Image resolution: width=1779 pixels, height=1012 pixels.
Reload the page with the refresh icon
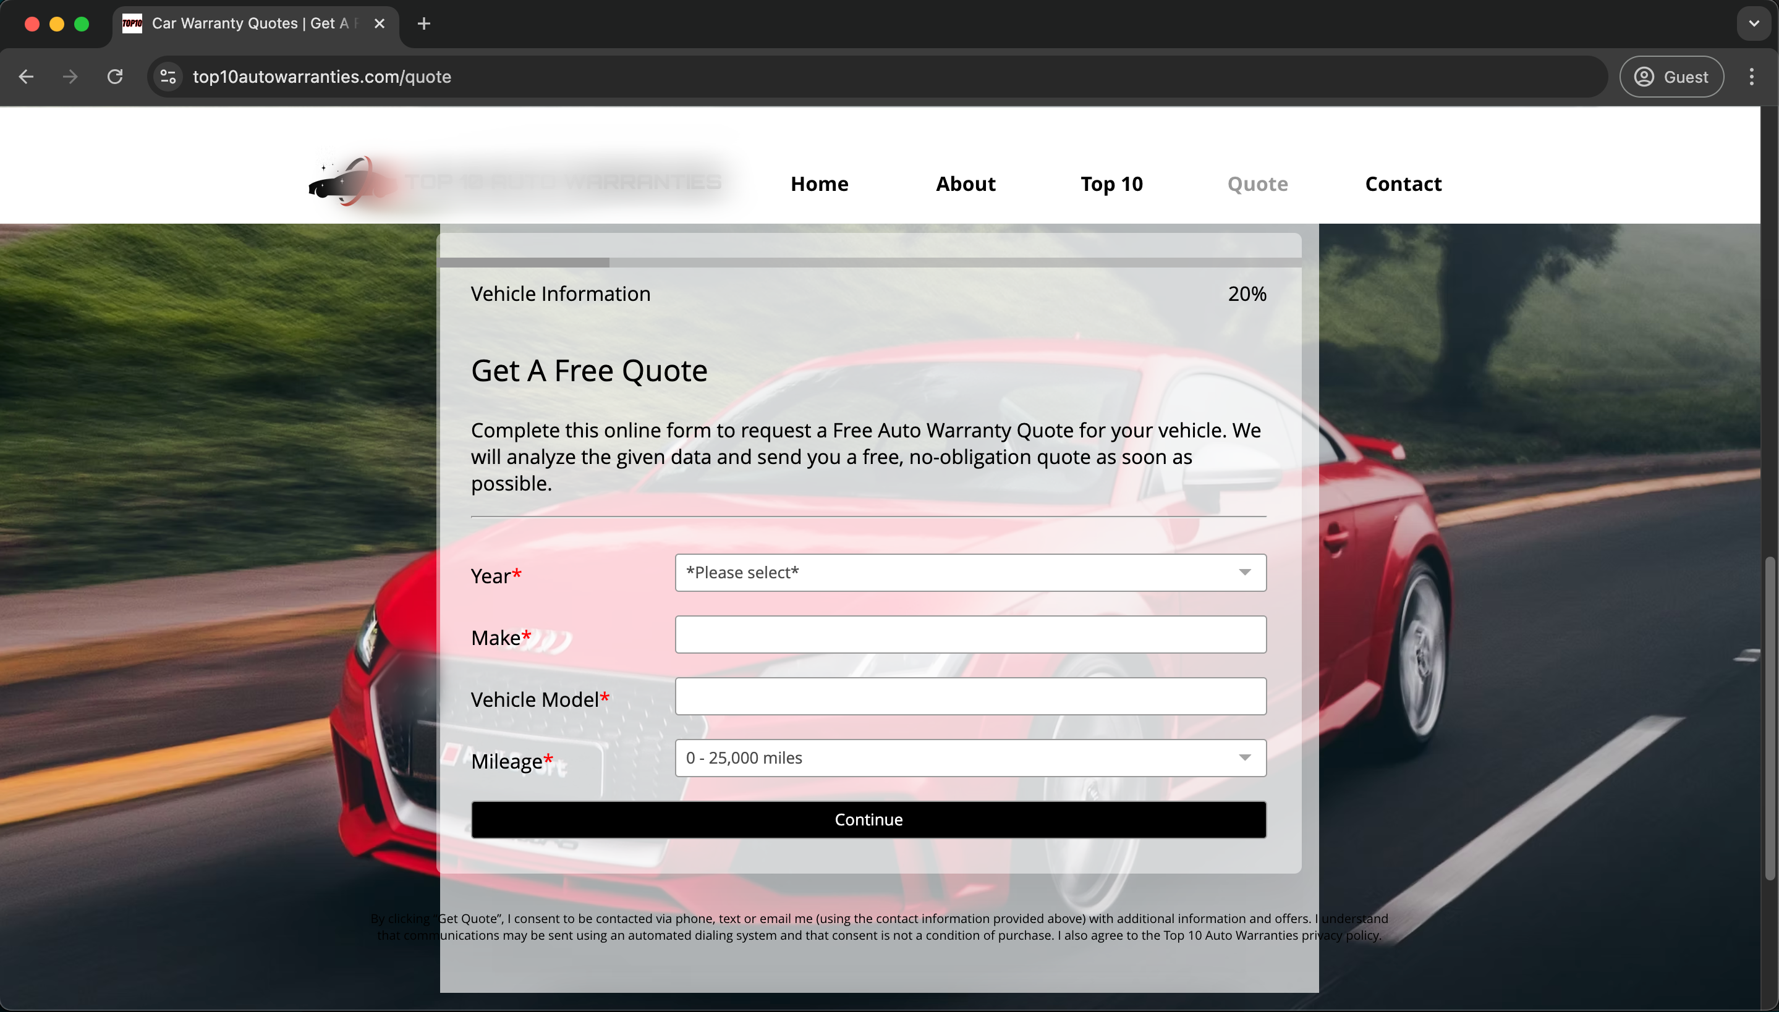coord(116,77)
